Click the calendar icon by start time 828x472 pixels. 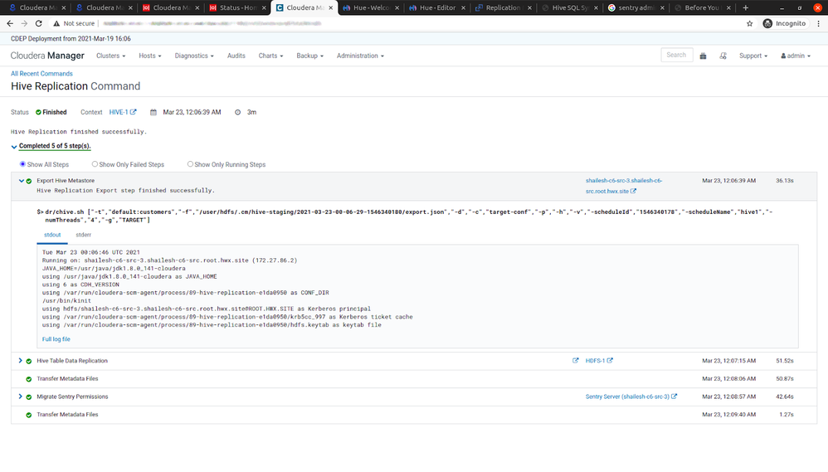153,112
